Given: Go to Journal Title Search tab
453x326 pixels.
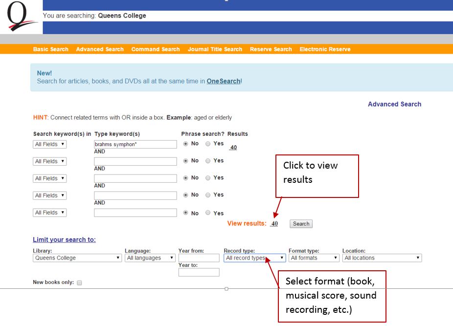Looking at the screenshot, I should click(x=215, y=49).
